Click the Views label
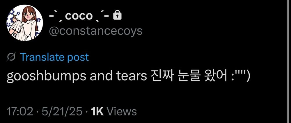 click(x=122, y=111)
